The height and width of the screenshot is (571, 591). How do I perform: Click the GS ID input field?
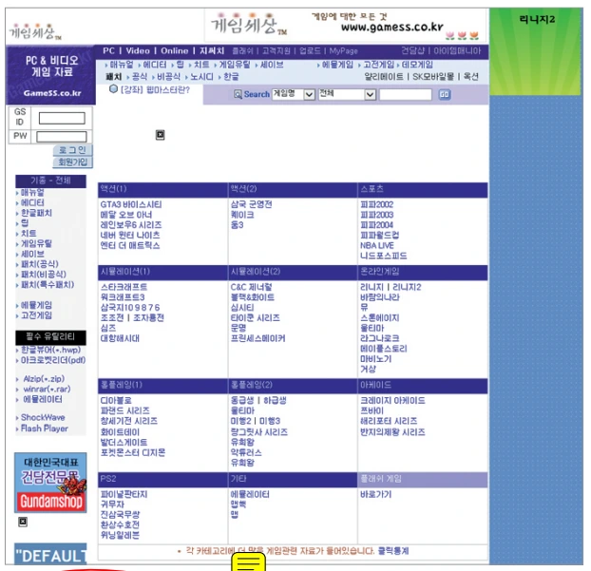point(62,119)
